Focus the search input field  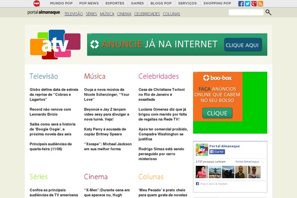pyautogui.click(x=246, y=12)
